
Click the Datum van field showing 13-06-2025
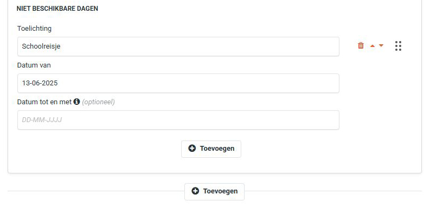pos(178,83)
